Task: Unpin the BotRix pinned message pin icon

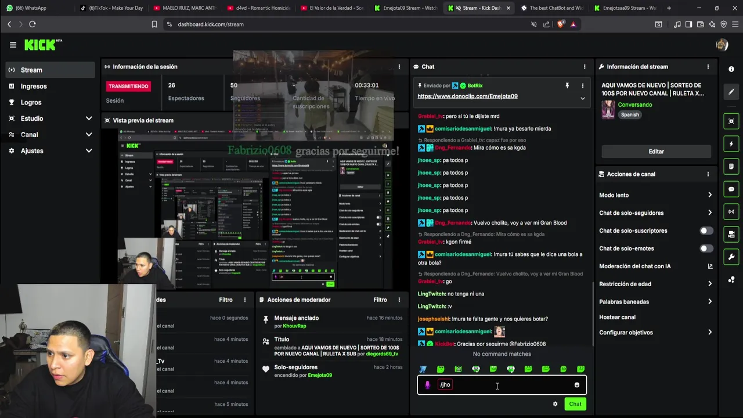Action: (x=567, y=85)
